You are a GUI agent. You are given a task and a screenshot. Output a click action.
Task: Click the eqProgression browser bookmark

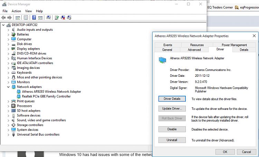click(x=247, y=8)
